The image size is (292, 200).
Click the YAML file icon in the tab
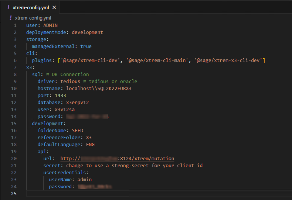[x=9, y=7]
